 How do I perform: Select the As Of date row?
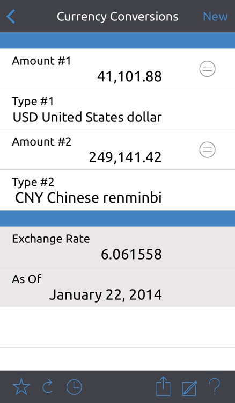(117, 287)
